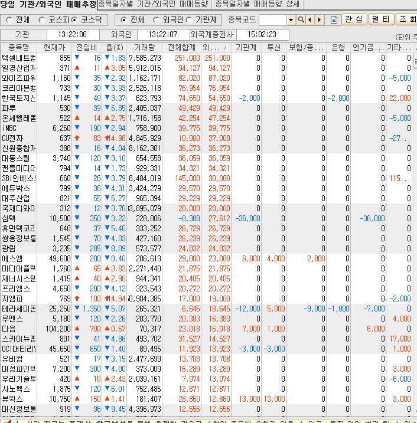
Task: Select the 파루 stock name
Action: click(9, 108)
